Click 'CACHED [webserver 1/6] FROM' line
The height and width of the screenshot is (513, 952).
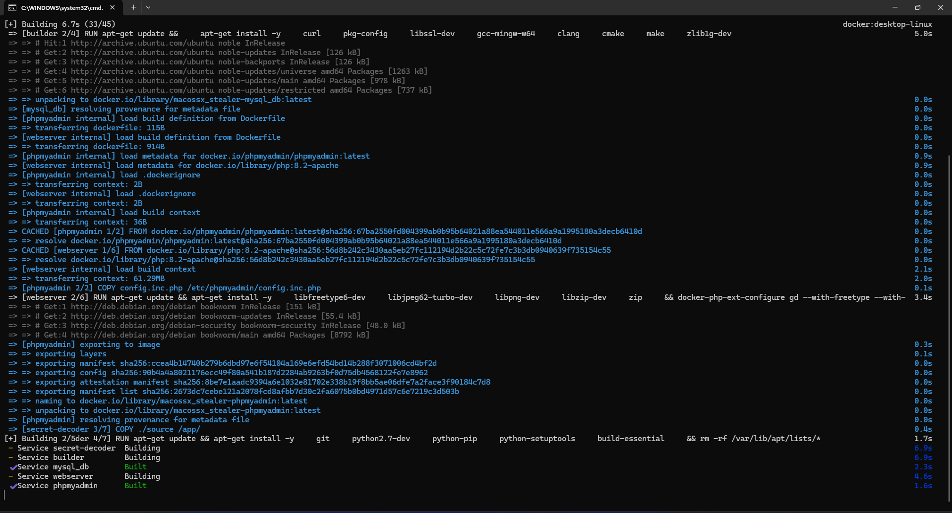(x=310, y=250)
